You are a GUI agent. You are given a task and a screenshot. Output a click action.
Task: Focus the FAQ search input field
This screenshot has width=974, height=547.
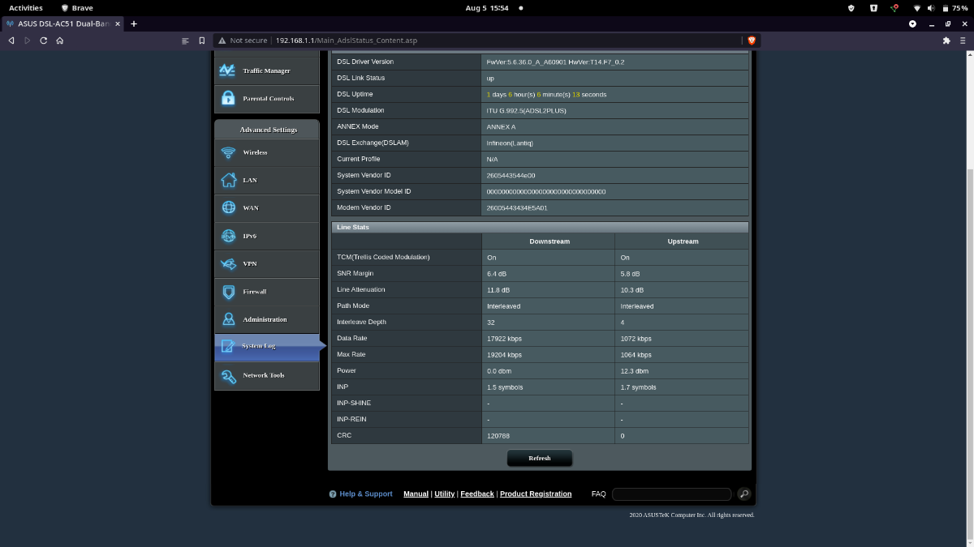672,494
